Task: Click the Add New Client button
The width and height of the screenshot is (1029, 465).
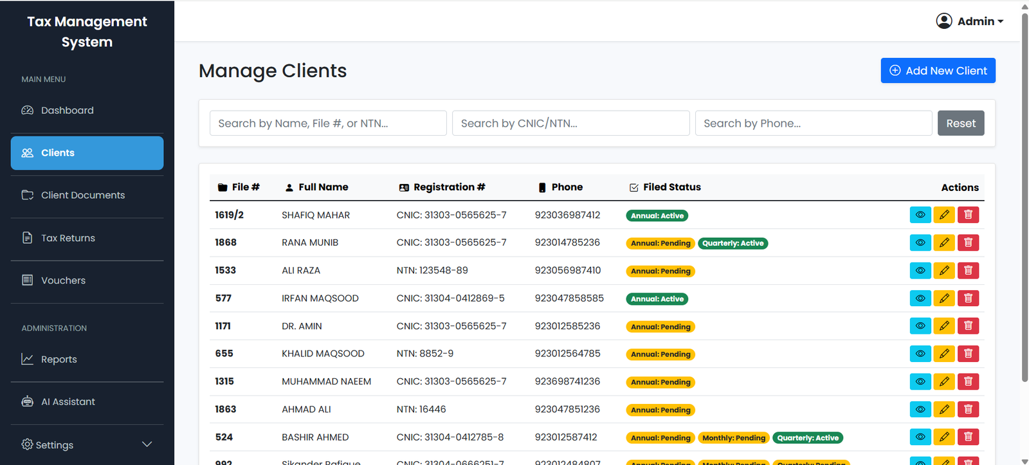Action: (938, 71)
